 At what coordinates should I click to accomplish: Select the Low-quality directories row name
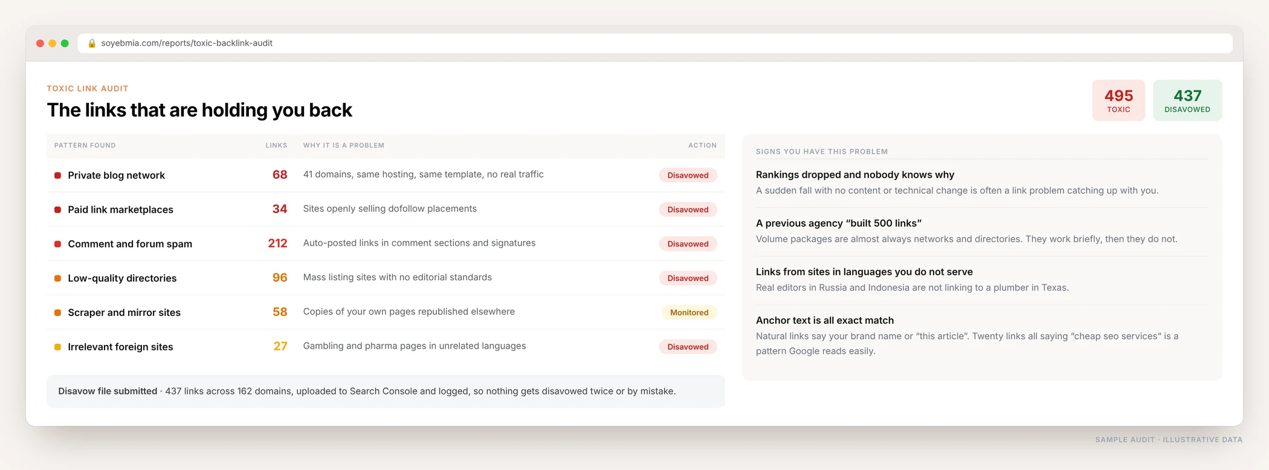(122, 278)
